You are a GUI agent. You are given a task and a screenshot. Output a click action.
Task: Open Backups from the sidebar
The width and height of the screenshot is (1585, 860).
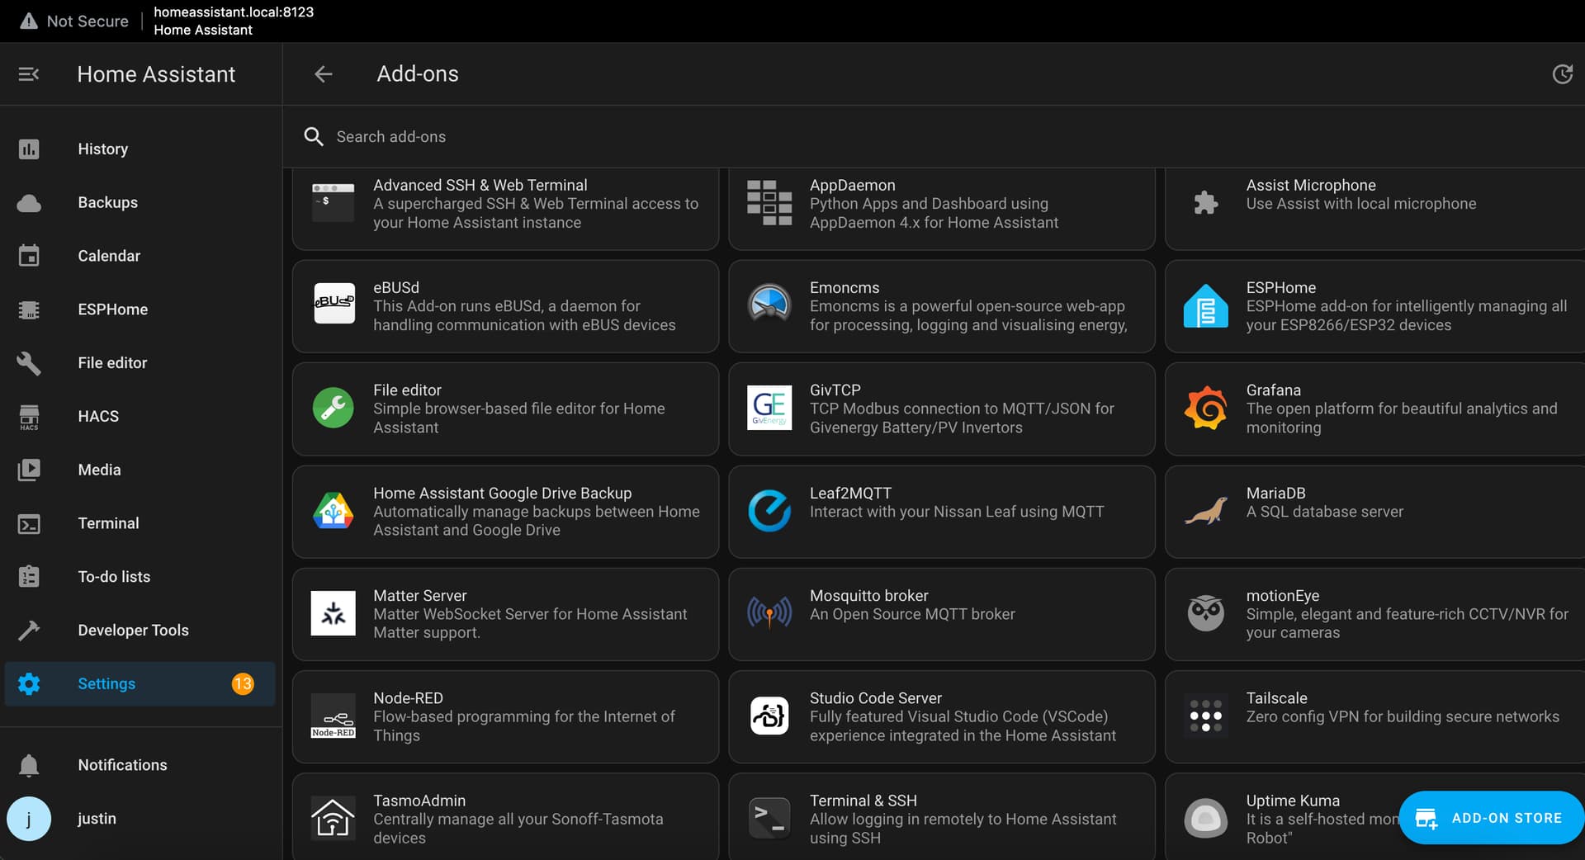(140, 203)
